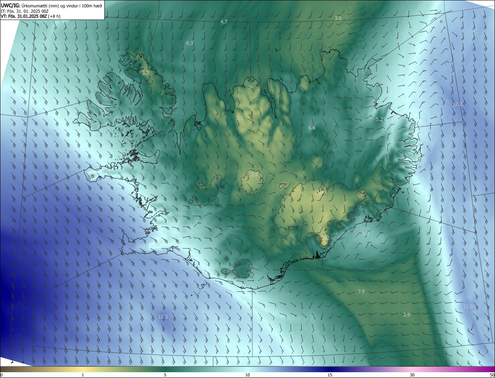
Task: Click the 3.8 value label on the map
Action: (361, 292)
